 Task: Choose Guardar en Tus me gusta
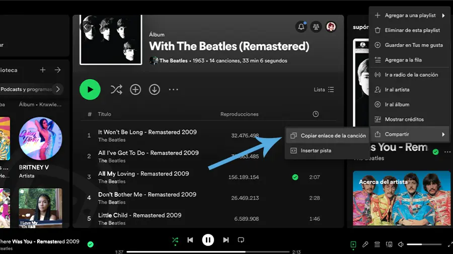click(x=410, y=45)
